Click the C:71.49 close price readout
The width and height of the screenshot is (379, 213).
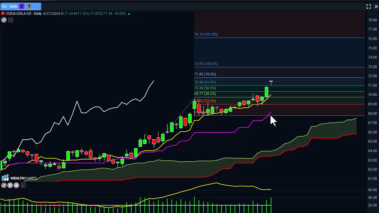click(106, 14)
